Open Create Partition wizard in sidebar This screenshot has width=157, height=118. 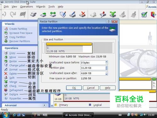[x=18, y=29]
